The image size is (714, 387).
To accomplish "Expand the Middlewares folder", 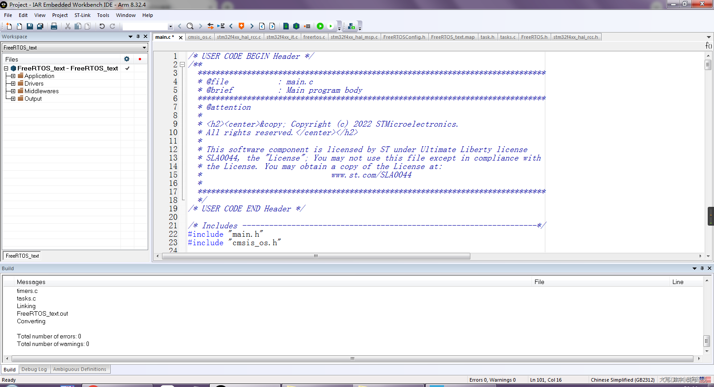I will [x=13, y=91].
